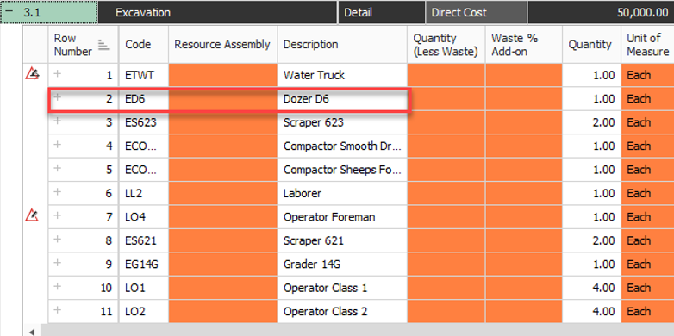Sort by the Code column header
The image size is (674, 336).
click(144, 45)
